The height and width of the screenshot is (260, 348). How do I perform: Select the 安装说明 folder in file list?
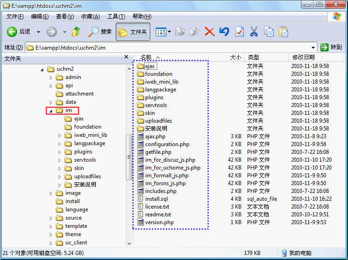[x=152, y=129]
